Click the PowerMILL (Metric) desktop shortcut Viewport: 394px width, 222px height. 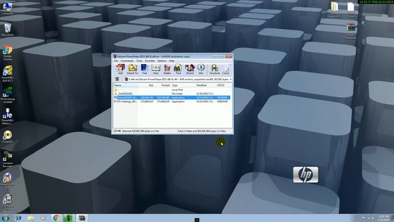click(x=7, y=117)
